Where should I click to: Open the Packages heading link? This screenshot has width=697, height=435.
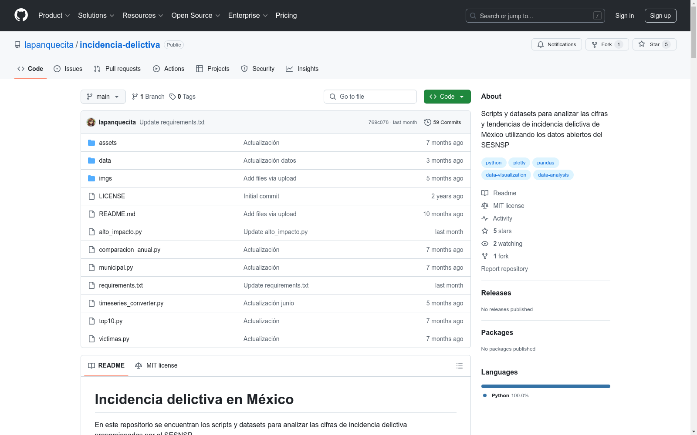[497, 332]
